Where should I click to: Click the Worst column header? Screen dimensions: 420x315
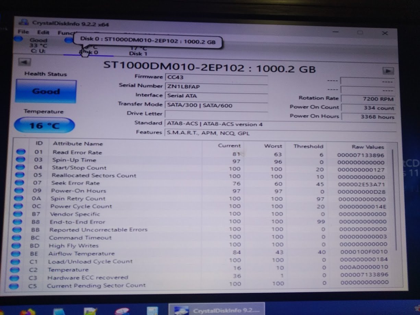pyautogui.click(x=273, y=146)
